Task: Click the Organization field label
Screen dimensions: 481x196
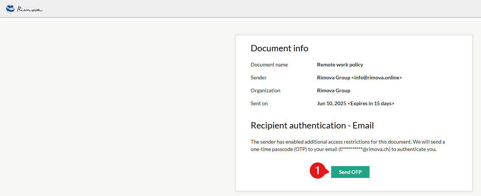Action: [x=265, y=90]
